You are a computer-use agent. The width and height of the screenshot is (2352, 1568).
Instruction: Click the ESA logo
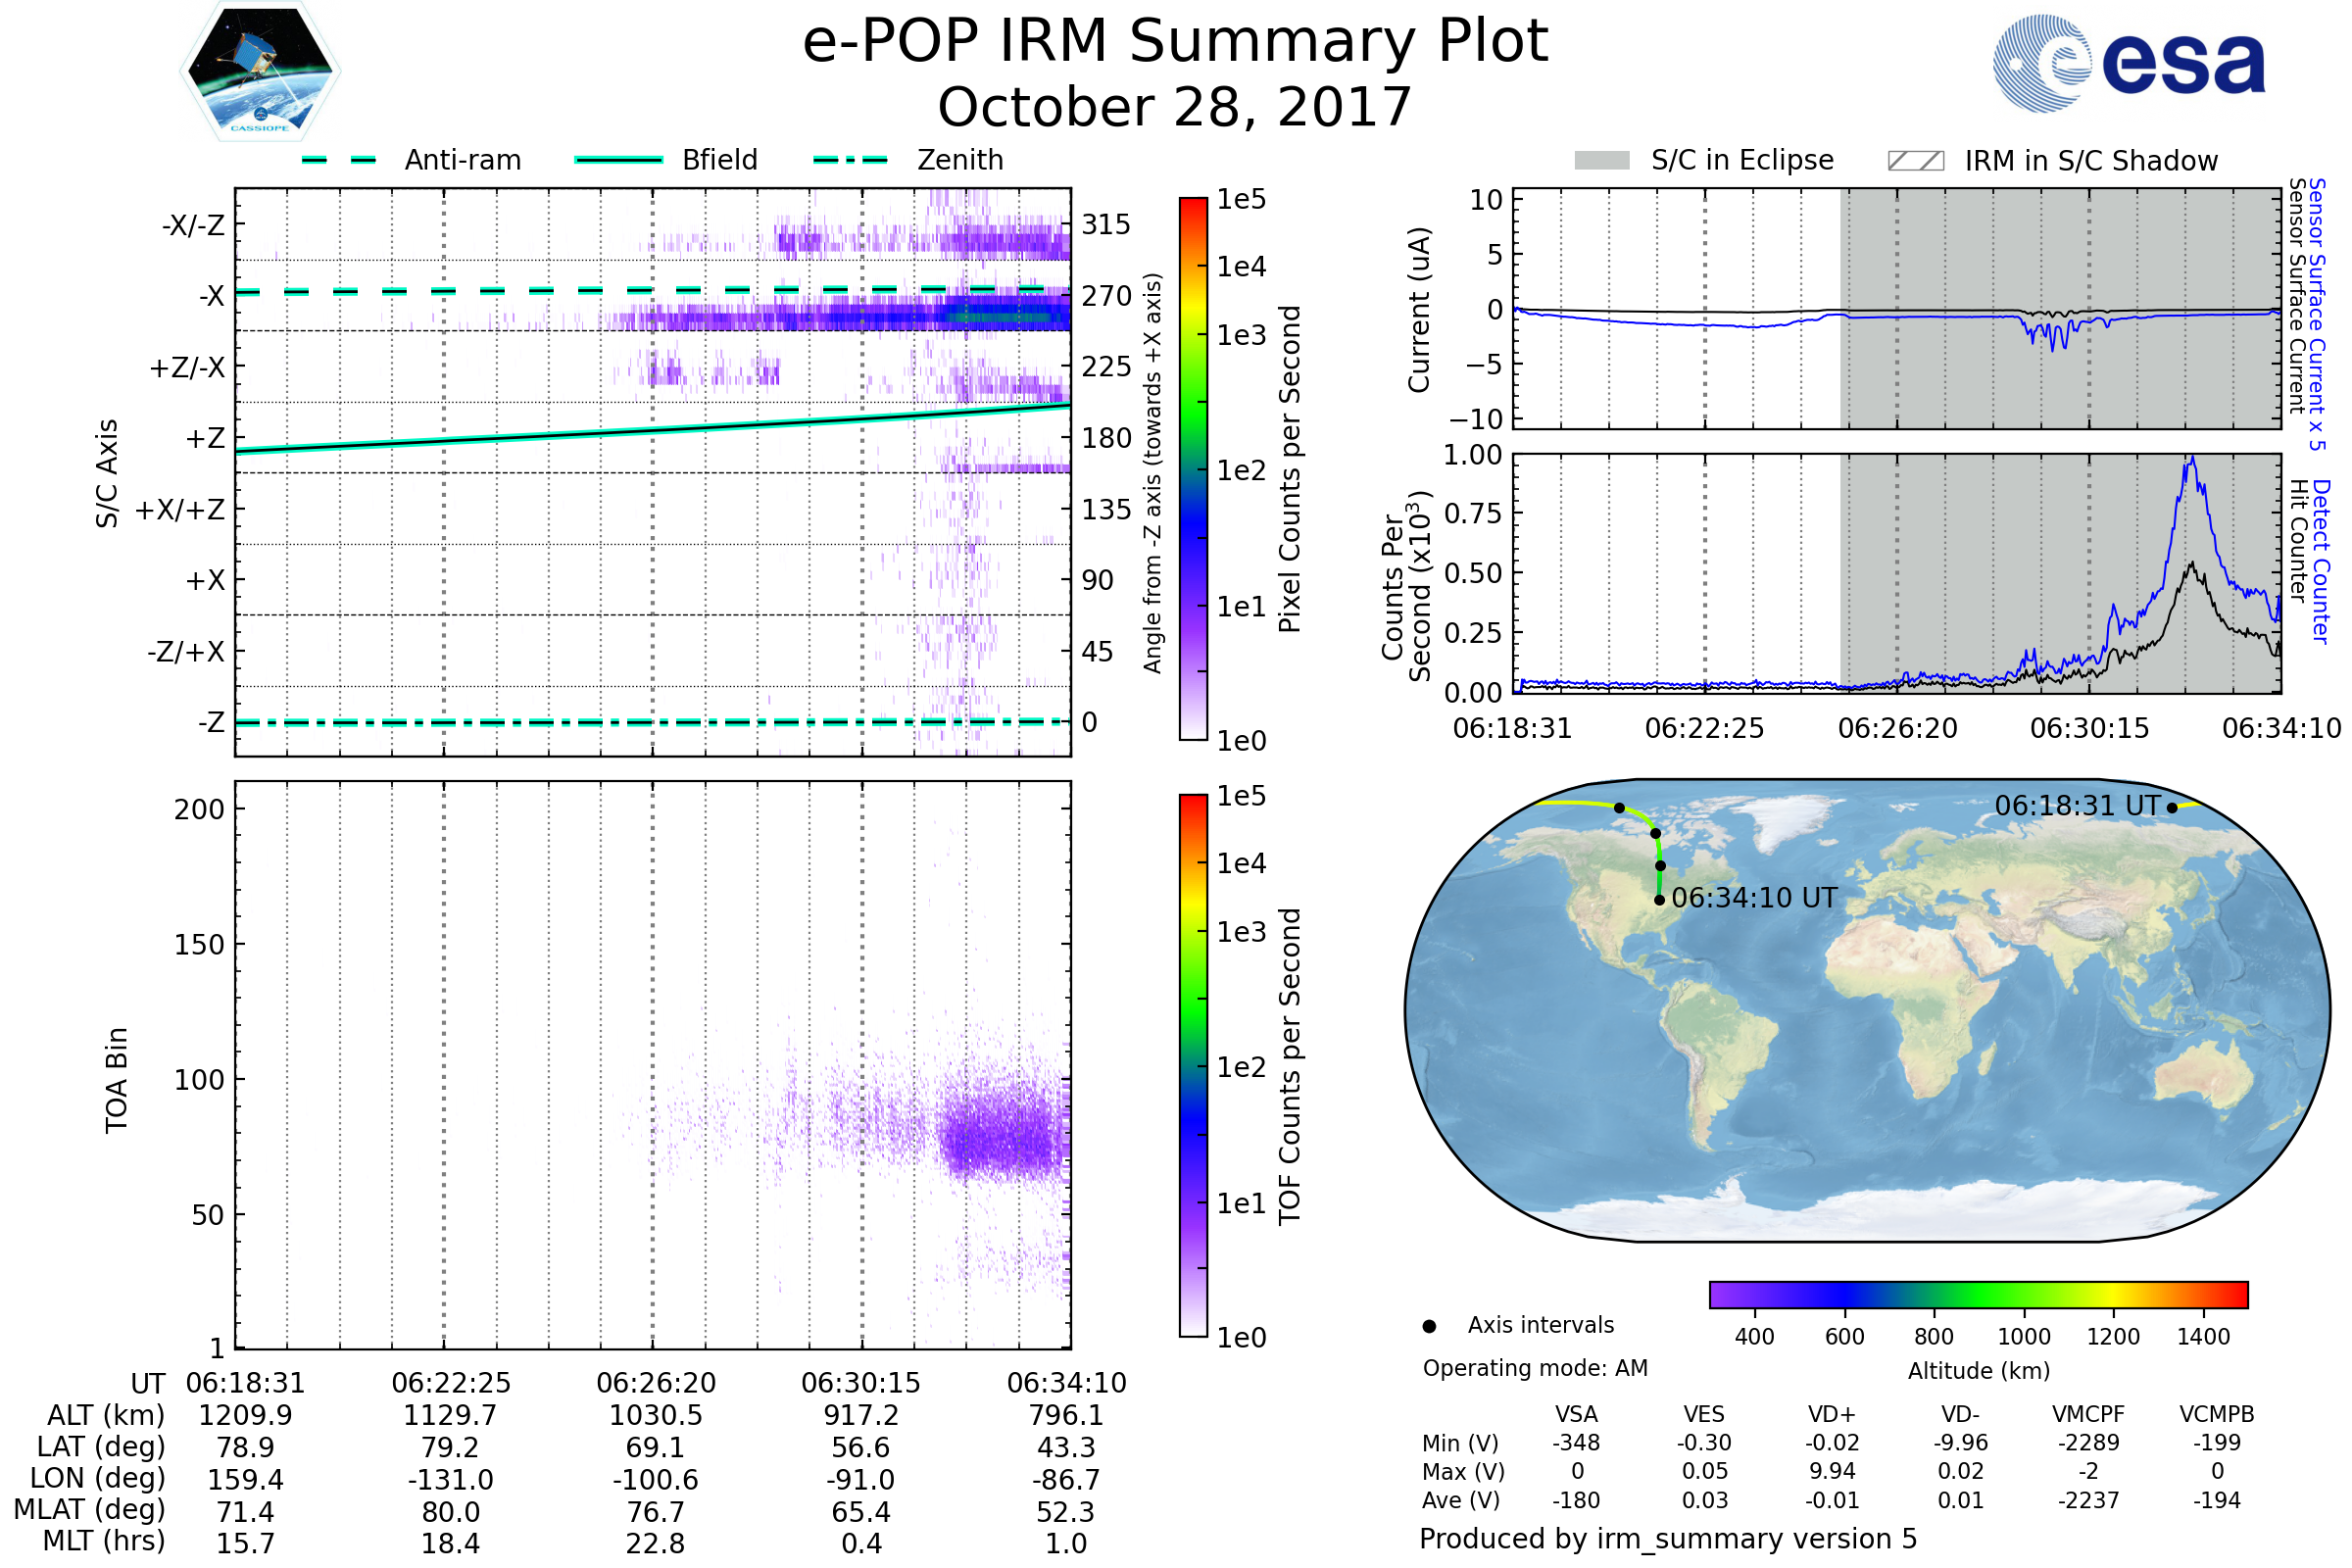[x=2129, y=64]
